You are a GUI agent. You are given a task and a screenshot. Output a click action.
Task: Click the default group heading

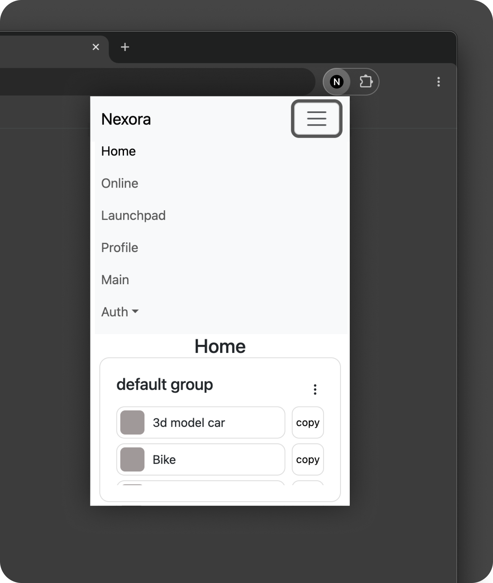coord(165,385)
